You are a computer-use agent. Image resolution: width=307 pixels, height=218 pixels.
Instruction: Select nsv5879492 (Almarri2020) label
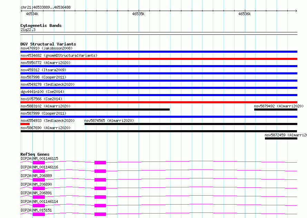tap(279, 106)
